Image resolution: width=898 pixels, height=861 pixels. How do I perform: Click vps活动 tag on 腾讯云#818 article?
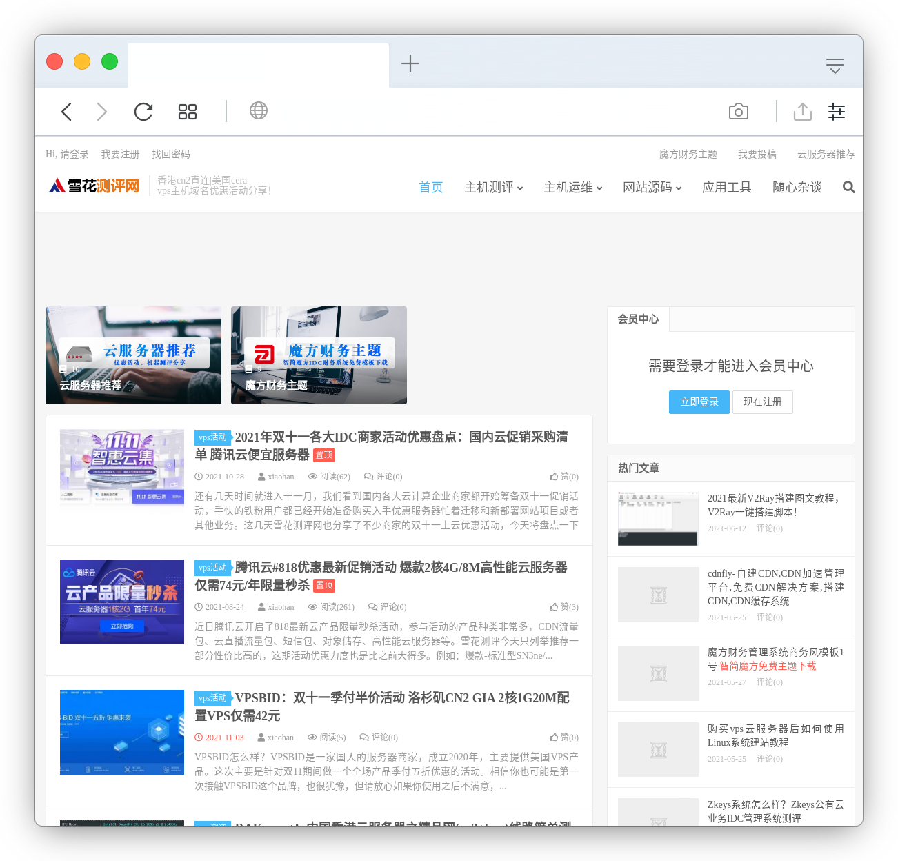click(x=212, y=568)
